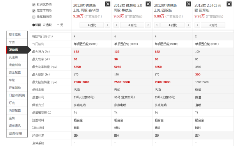This screenshot has height=146, width=234.
Task: Click the 燃料类型 row label
Action: pos(38,90)
